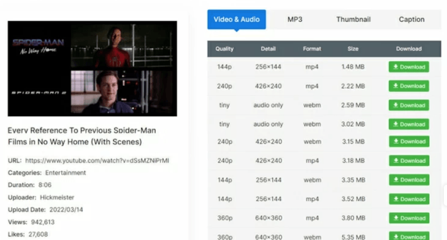
Task: Click the Quality column header
Action: point(225,49)
